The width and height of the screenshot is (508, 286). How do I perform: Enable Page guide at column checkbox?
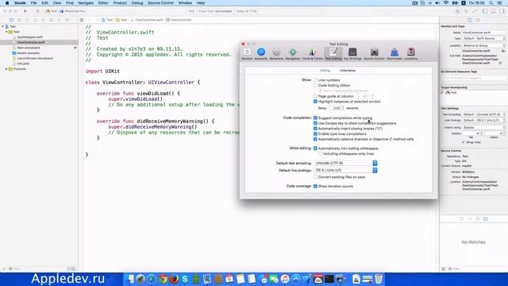point(315,96)
